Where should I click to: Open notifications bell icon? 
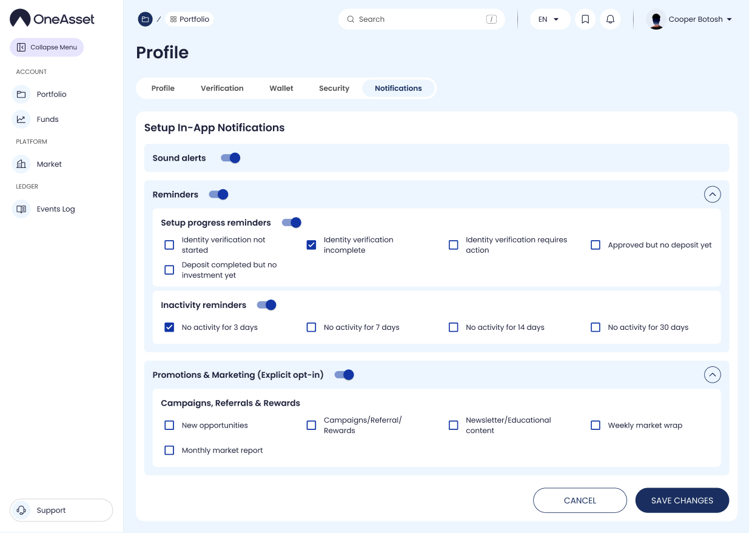(x=610, y=19)
